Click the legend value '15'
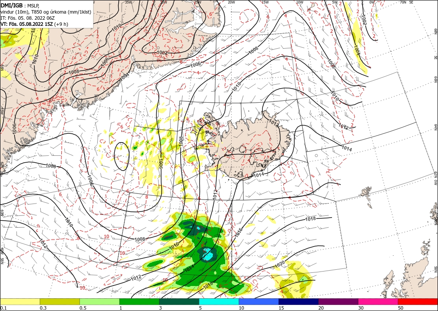This screenshot has height=311, width=438. [x=281, y=308]
